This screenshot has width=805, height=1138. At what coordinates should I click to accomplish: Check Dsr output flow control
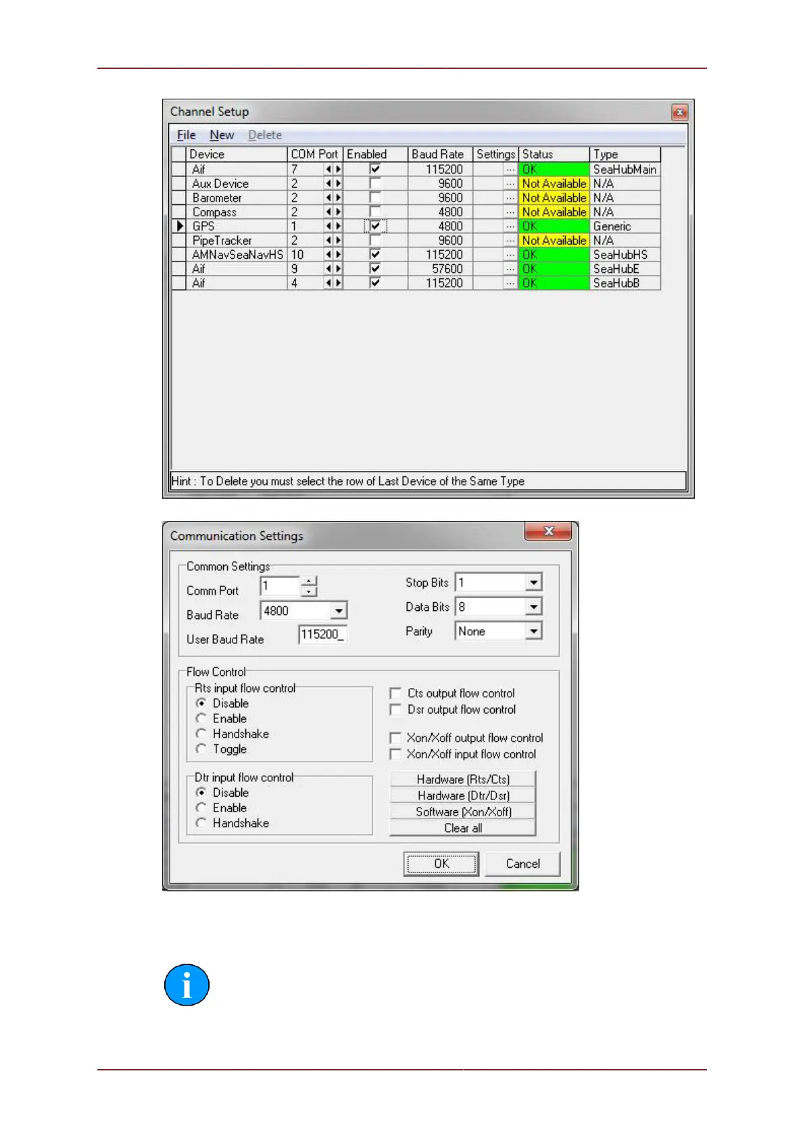point(395,710)
